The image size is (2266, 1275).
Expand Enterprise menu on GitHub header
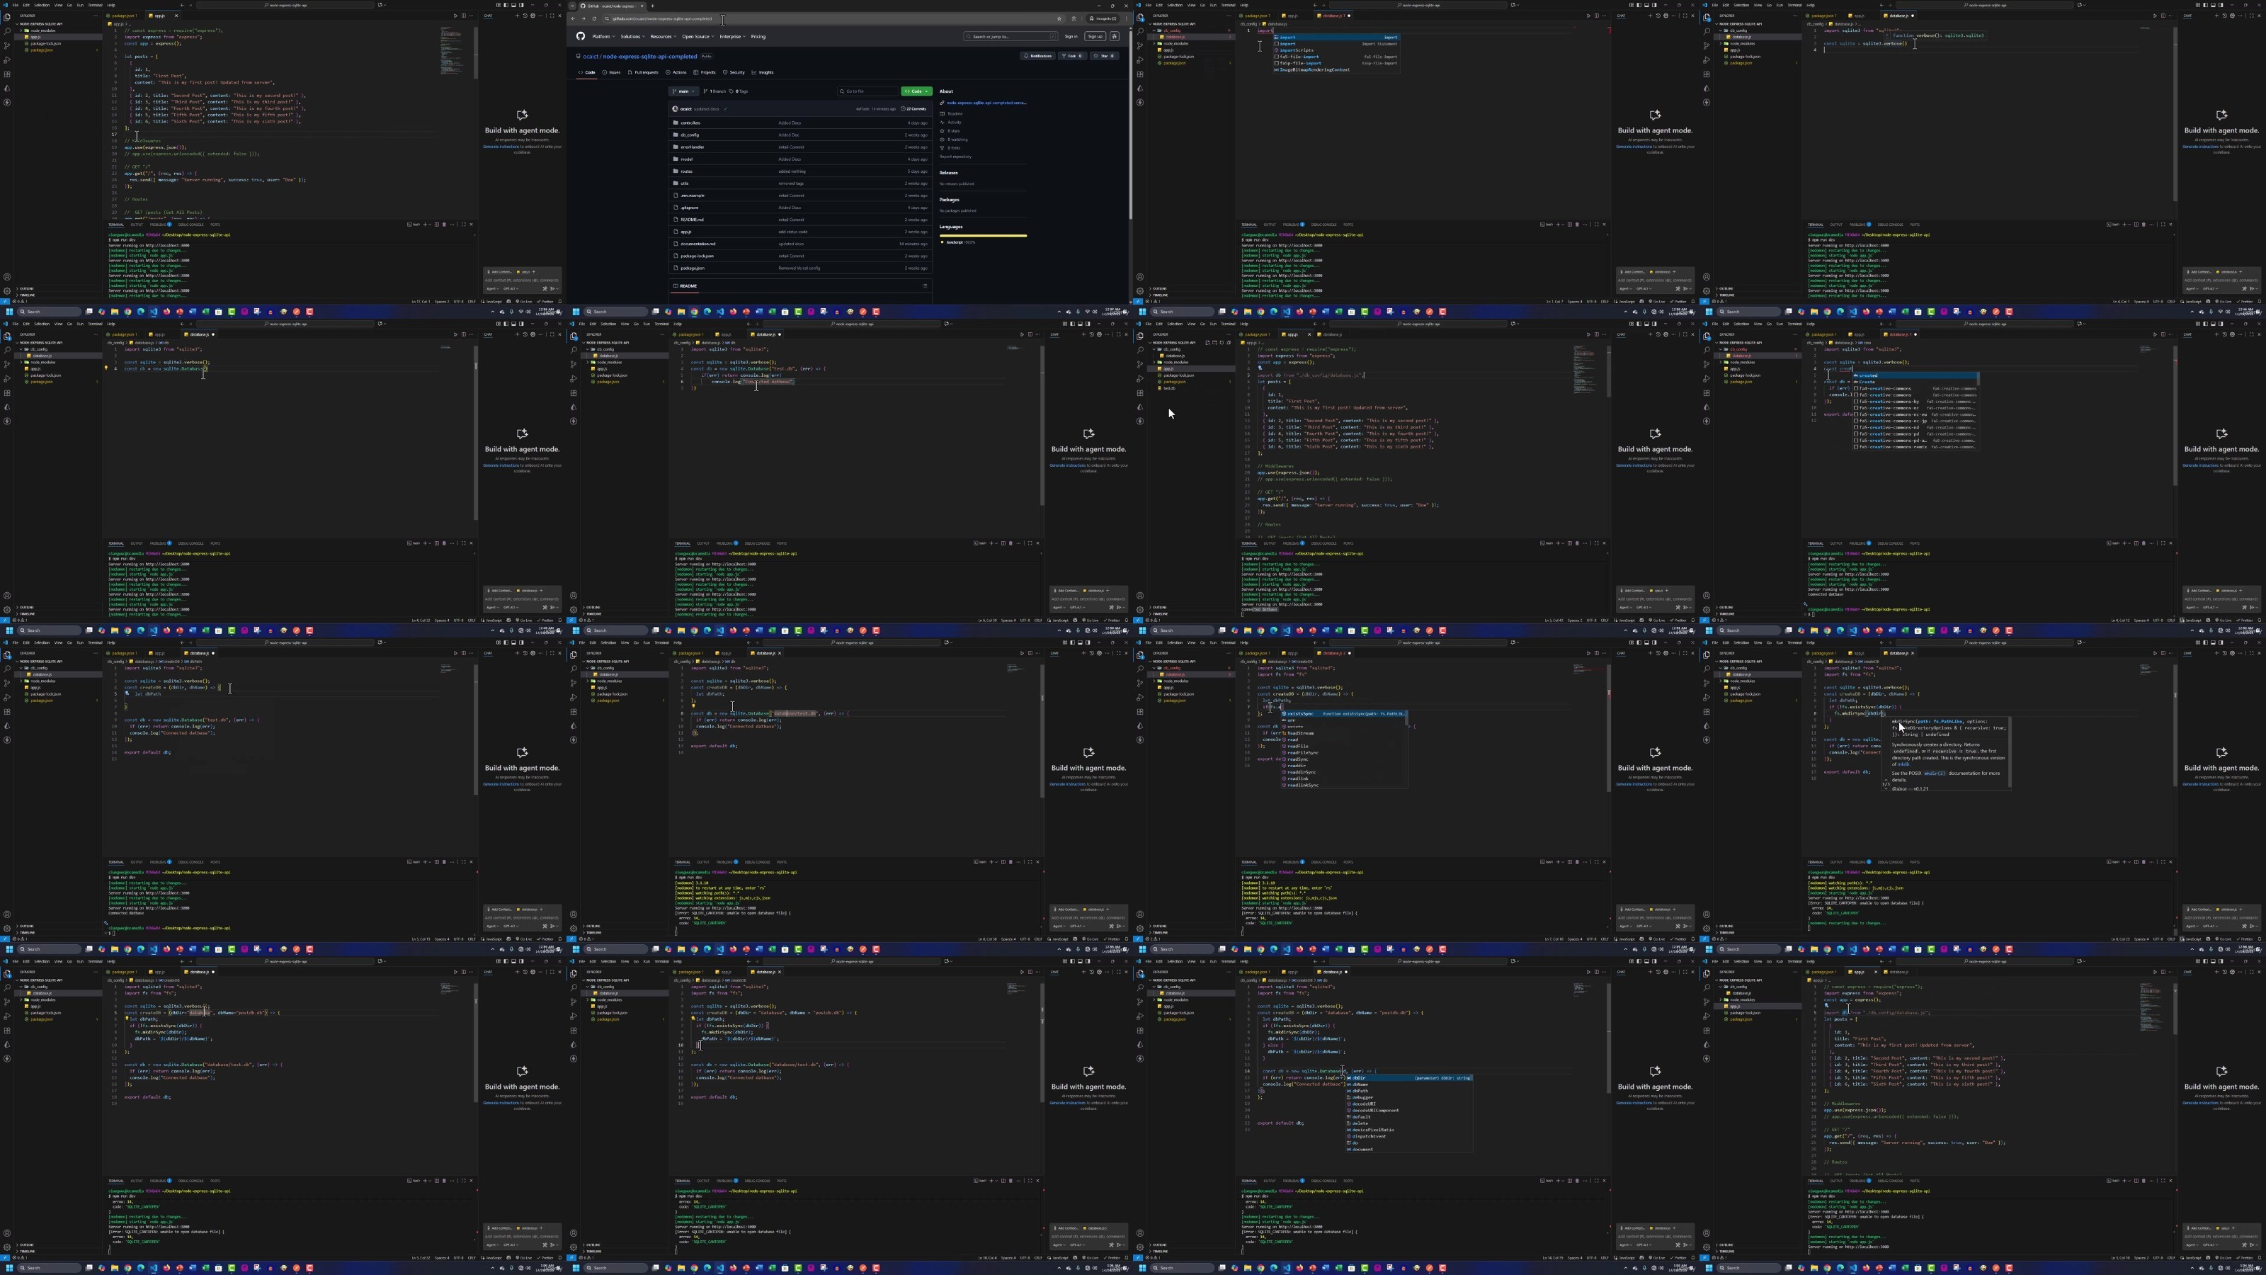click(734, 36)
